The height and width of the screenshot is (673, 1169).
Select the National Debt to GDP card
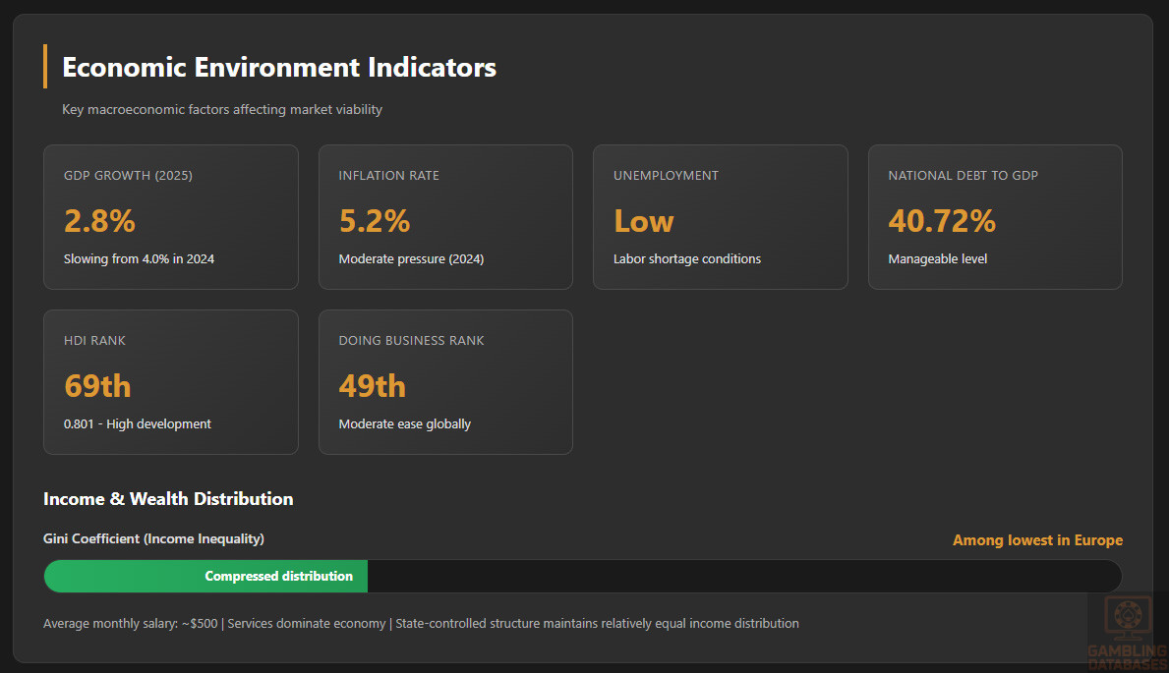994,217
